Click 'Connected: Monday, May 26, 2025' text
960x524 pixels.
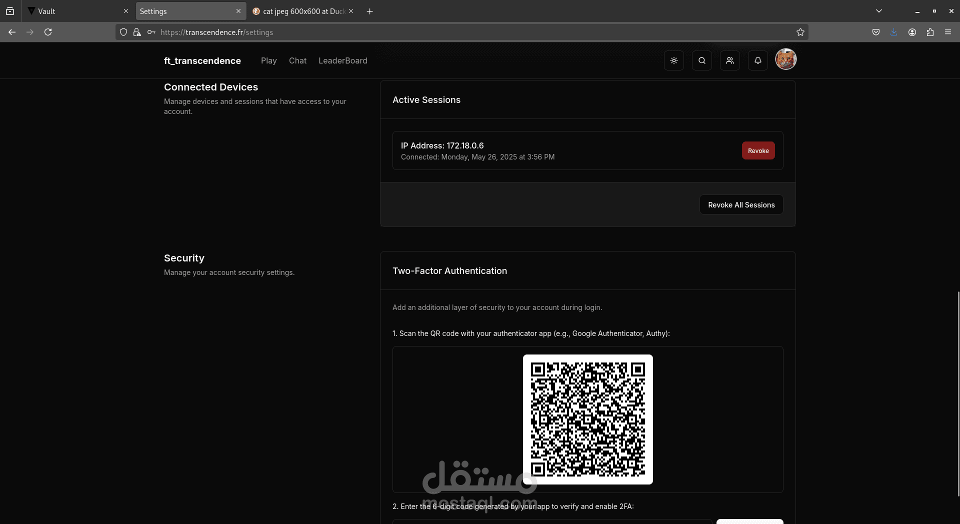point(477,157)
